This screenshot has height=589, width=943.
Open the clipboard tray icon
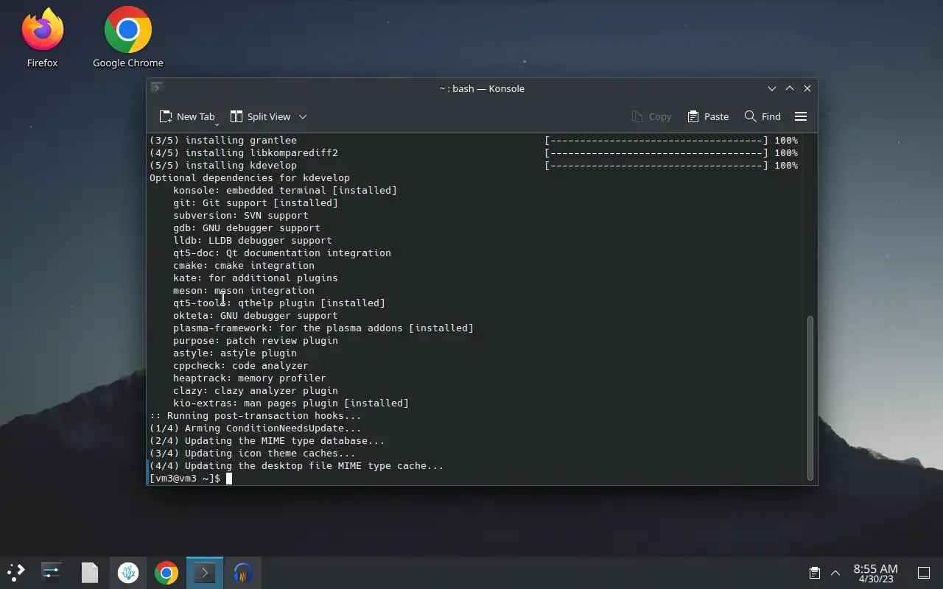click(815, 573)
